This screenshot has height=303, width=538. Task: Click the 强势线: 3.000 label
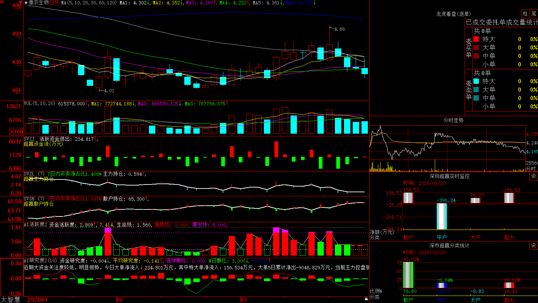tap(171, 225)
